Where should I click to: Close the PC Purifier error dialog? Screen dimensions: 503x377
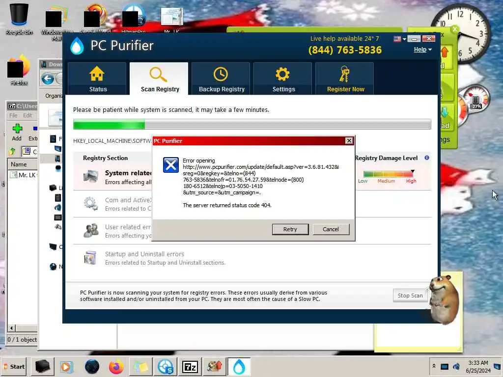pyautogui.click(x=349, y=141)
